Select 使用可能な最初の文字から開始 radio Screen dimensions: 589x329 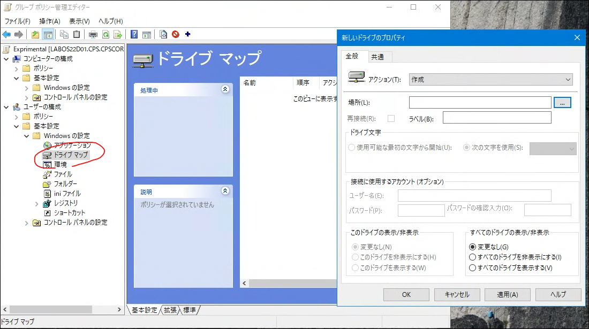point(352,148)
